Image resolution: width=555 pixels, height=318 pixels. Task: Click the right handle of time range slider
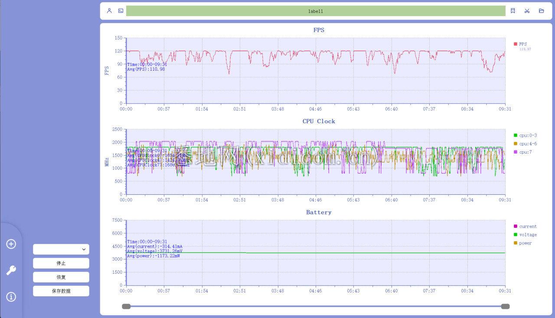tap(505, 306)
